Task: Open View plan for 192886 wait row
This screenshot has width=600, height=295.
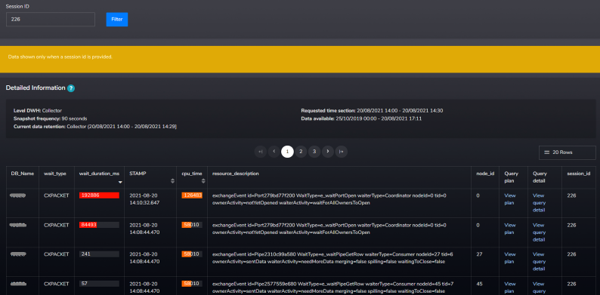Action: pyautogui.click(x=510, y=199)
